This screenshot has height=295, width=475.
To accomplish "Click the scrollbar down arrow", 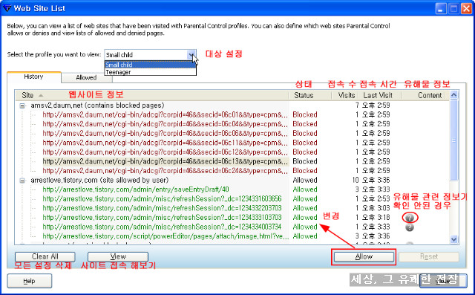I will pos(453,239).
